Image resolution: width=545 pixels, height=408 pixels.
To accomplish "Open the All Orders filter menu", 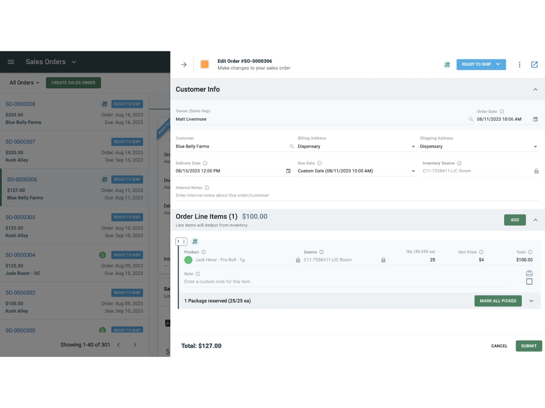I will (x=25, y=83).
